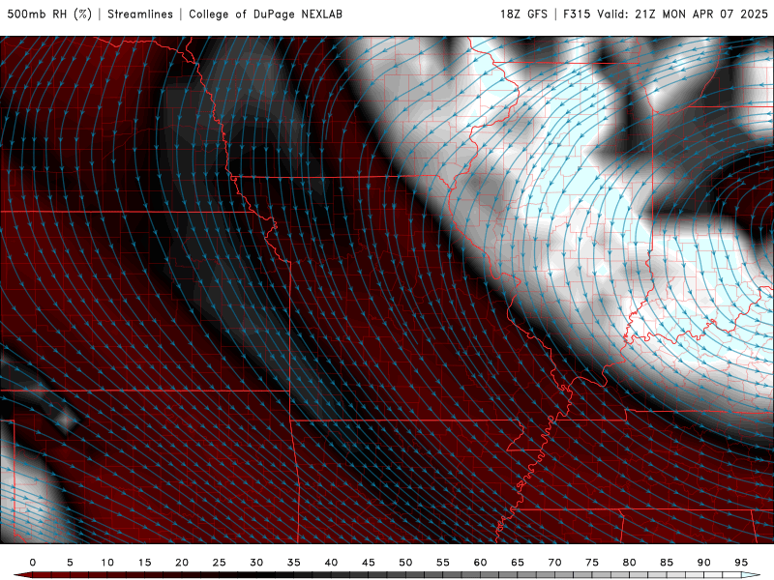The width and height of the screenshot is (774, 580).
Task: Click the white right arrow tip of the color bar
Action: point(751,575)
